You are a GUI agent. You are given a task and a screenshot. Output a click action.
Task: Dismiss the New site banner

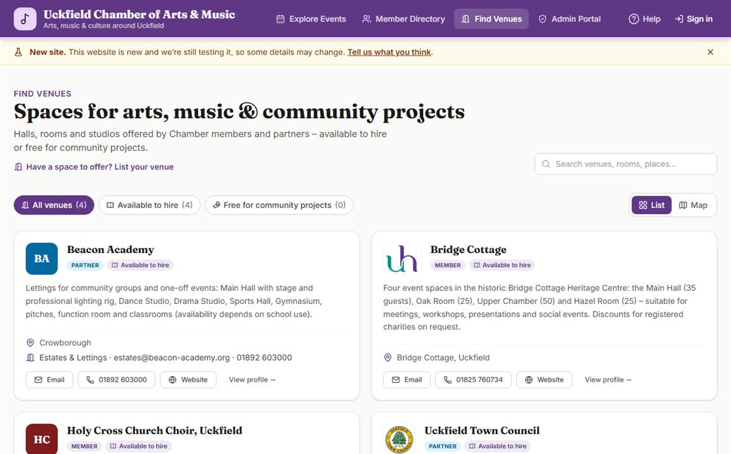[x=710, y=52]
